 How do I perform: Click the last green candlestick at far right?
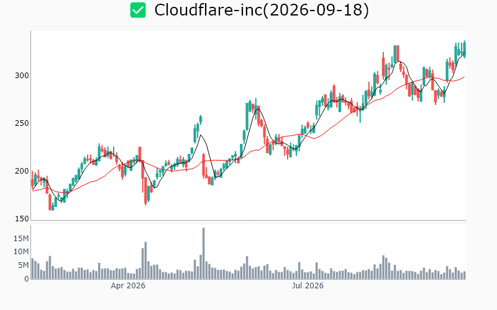465,50
